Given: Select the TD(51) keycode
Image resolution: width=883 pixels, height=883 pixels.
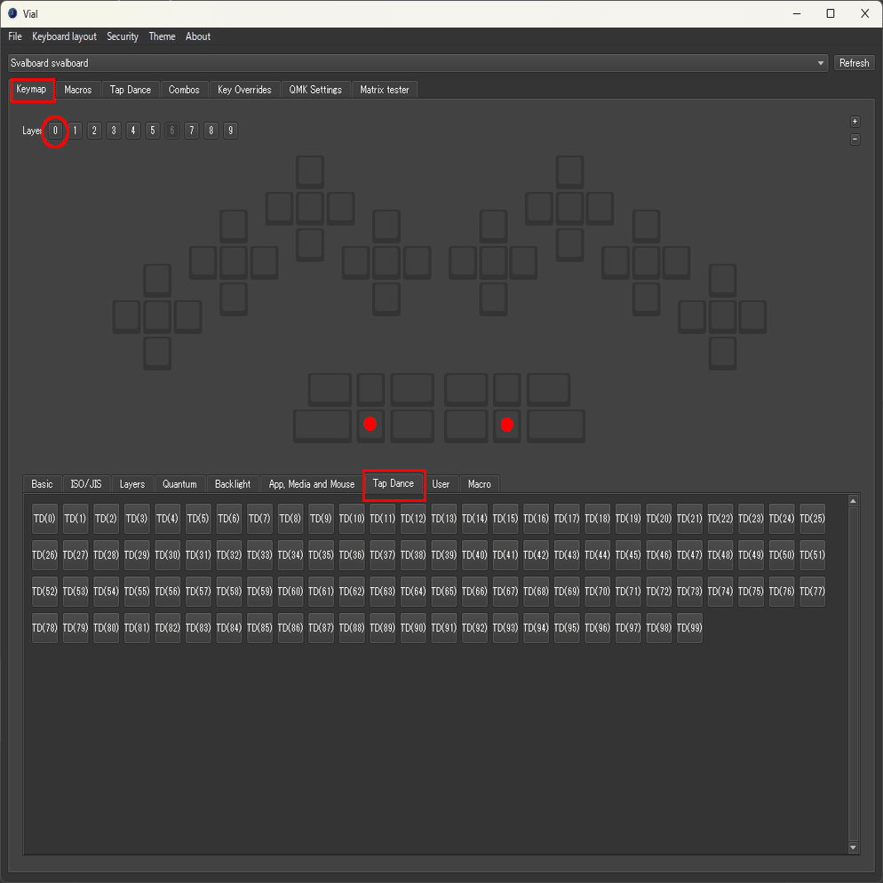Looking at the screenshot, I should point(812,555).
